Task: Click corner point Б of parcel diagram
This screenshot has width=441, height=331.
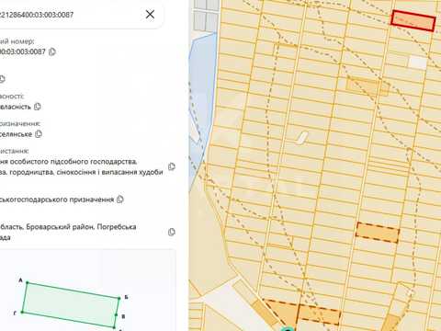Action: [119, 298]
